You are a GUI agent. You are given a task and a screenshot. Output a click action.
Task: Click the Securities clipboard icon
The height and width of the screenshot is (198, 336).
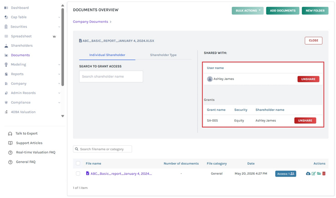(6, 27)
